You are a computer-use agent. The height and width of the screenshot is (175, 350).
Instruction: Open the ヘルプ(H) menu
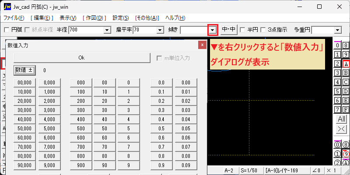[x=175, y=18]
